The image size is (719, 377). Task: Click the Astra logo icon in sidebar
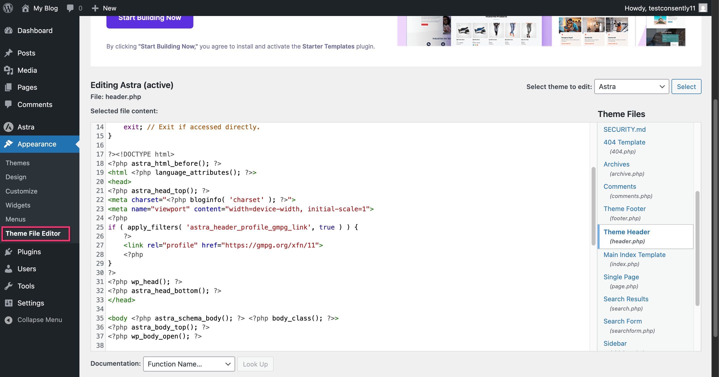(9, 127)
